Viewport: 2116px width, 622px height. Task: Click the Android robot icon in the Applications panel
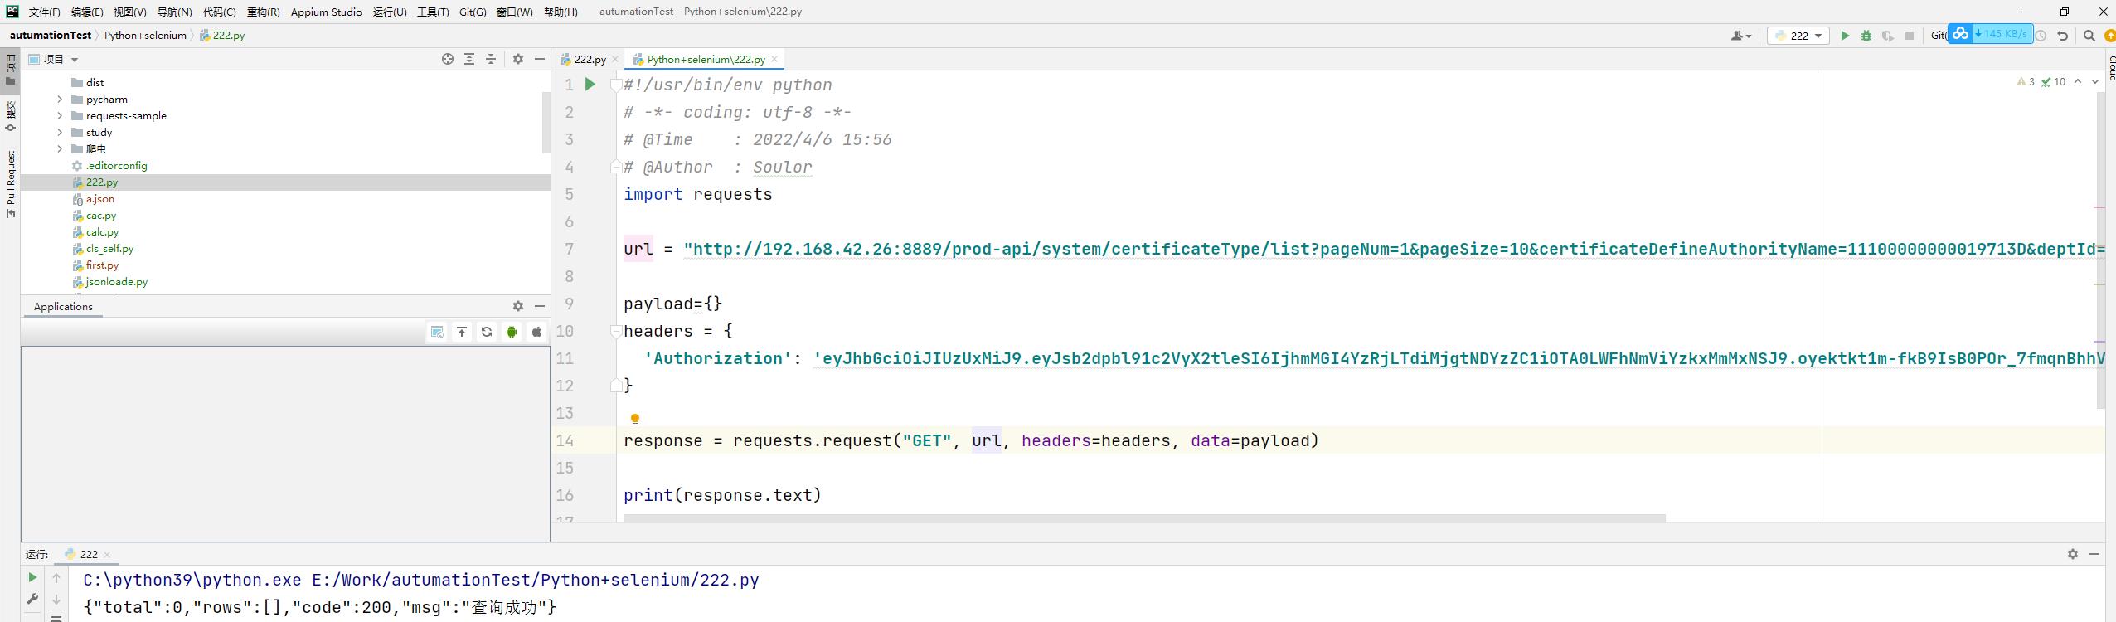512,332
